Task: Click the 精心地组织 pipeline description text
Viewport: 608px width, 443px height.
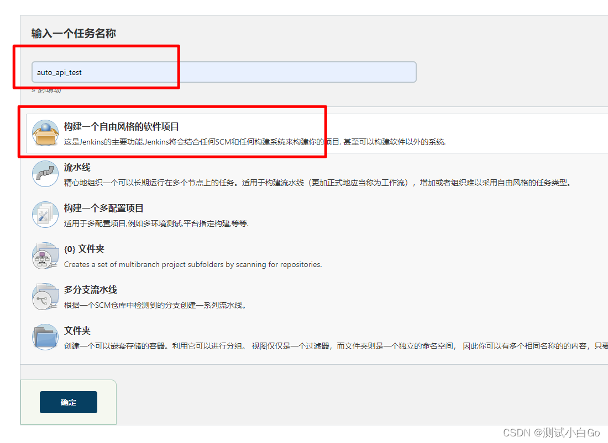Action: tap(318, 183)
